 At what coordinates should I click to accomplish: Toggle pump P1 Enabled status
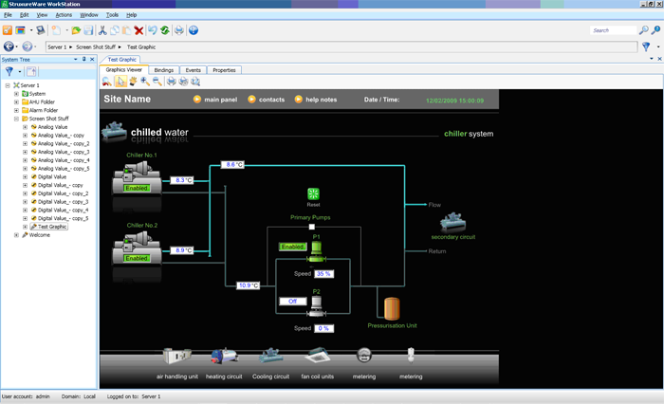292,248
